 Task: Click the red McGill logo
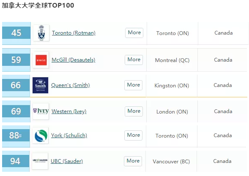(x=41, y=60)
